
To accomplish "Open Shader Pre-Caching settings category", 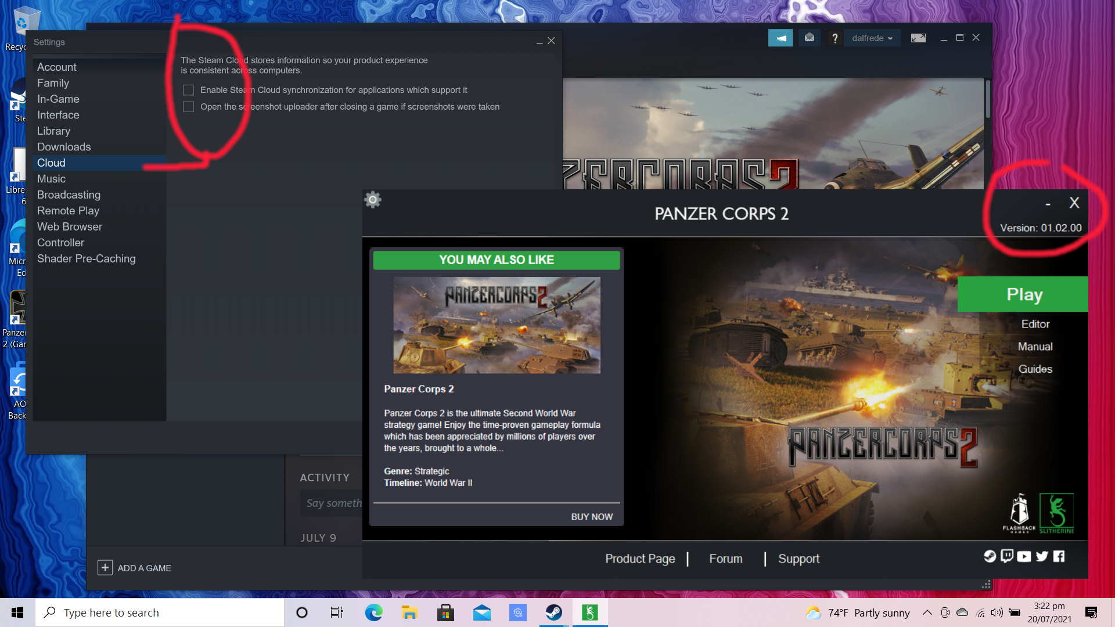I will 86,259.
